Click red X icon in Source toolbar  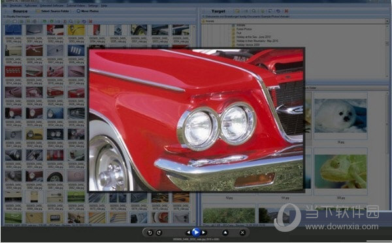91,22
